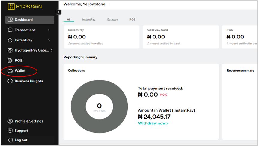
Task: Click the InstantPay stopwatch icon
Action: click(10, 40)
